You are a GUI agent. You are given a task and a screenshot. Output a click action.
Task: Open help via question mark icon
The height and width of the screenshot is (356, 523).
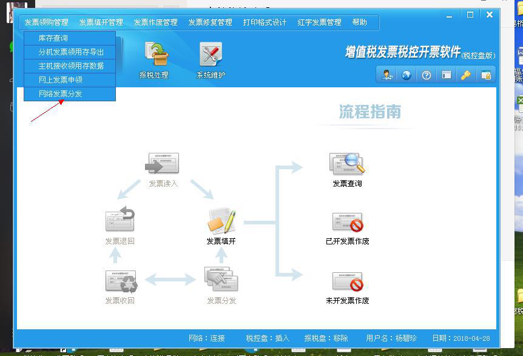[x=427, y=75]
